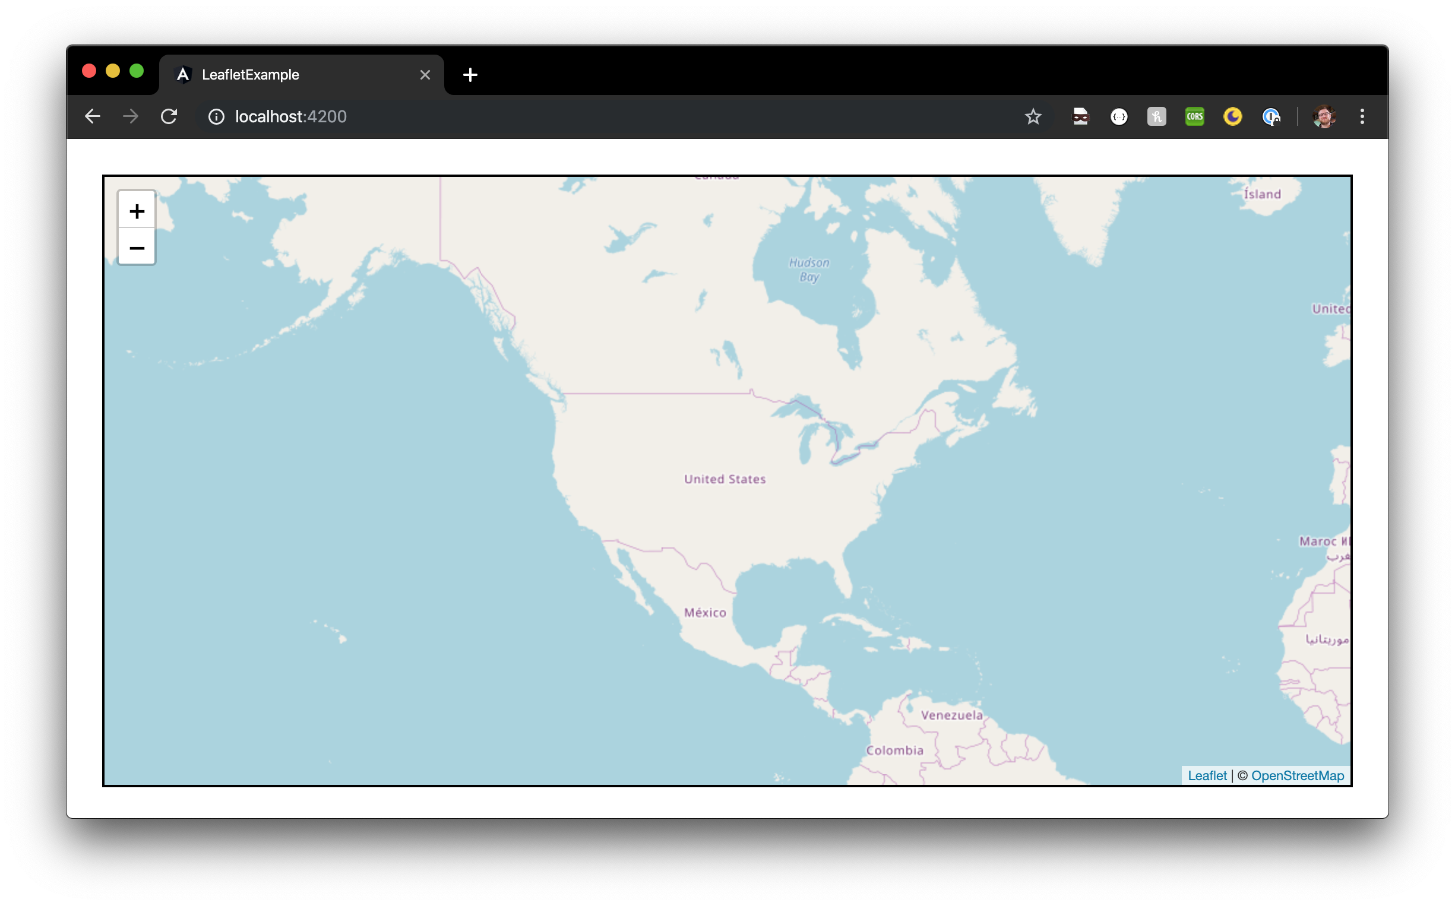Open the Chrome three-dot menu

[1362, 116]
